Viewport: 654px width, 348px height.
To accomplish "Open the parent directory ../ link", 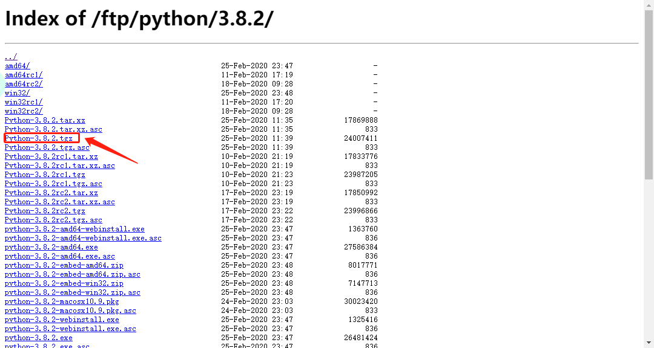I will (11, 57).
